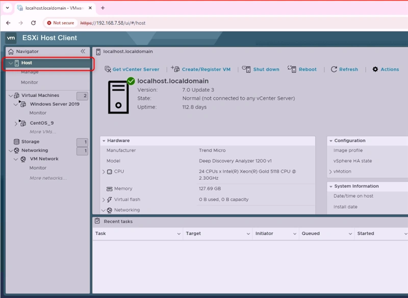
Task: Open a new browser tab
Action: click(103, 8)
